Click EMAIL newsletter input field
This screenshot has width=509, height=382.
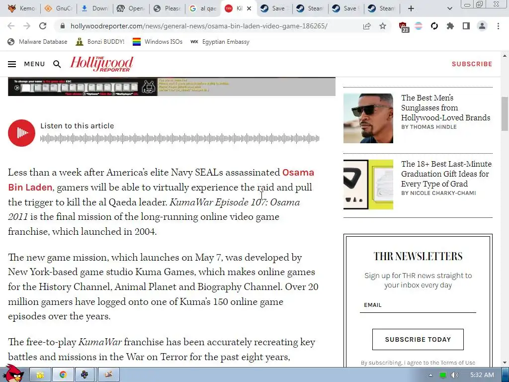(418, 305)
